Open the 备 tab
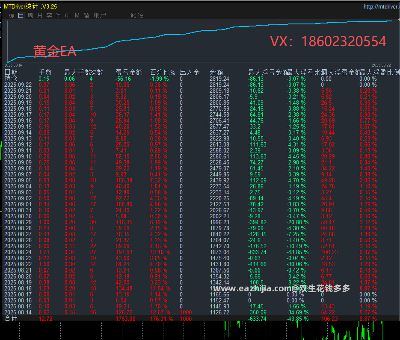The width and height of the screenshot is (400, 340). pyautogui.click(x=87, y=15)
